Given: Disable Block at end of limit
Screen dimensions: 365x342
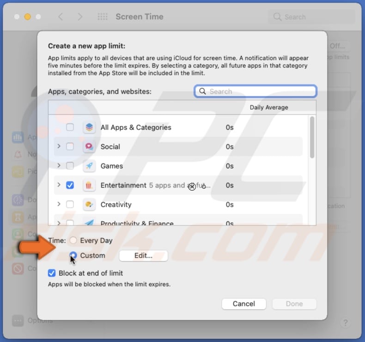Looking at the screenshot, I should click(52, 273).
